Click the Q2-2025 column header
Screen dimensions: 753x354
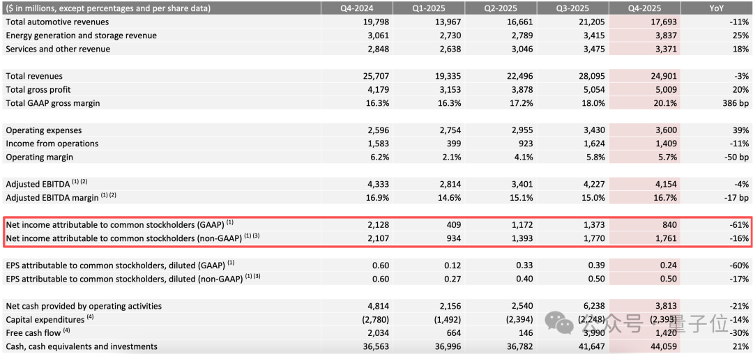(x=501, y=8)
